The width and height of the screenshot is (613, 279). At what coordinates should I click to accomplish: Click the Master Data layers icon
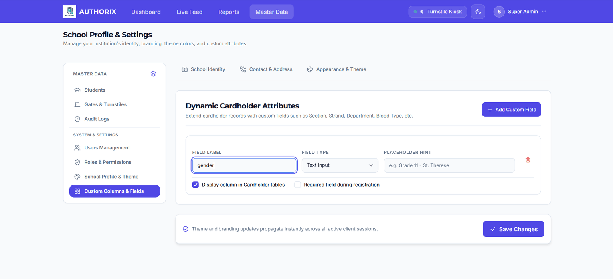[x=153, y=74]
